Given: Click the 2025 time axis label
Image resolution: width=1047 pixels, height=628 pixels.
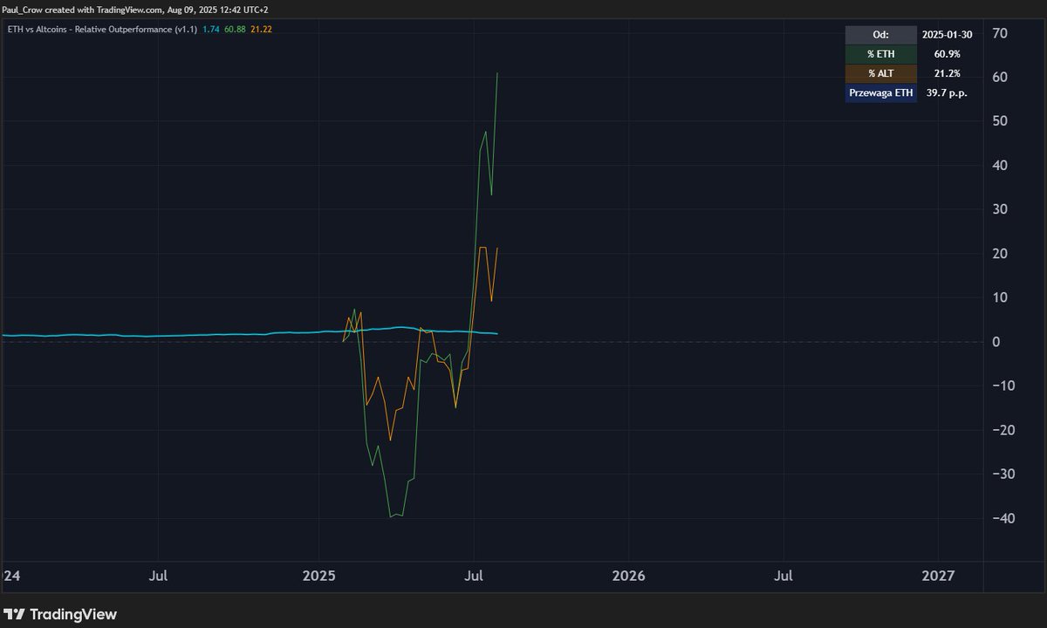Looking at the screenshot, I should 318,577.
